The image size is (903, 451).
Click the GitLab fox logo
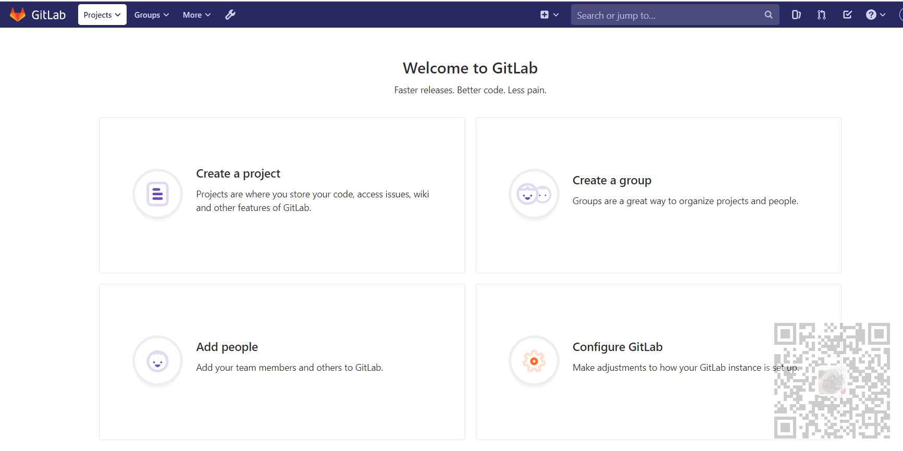pos(18,15)
